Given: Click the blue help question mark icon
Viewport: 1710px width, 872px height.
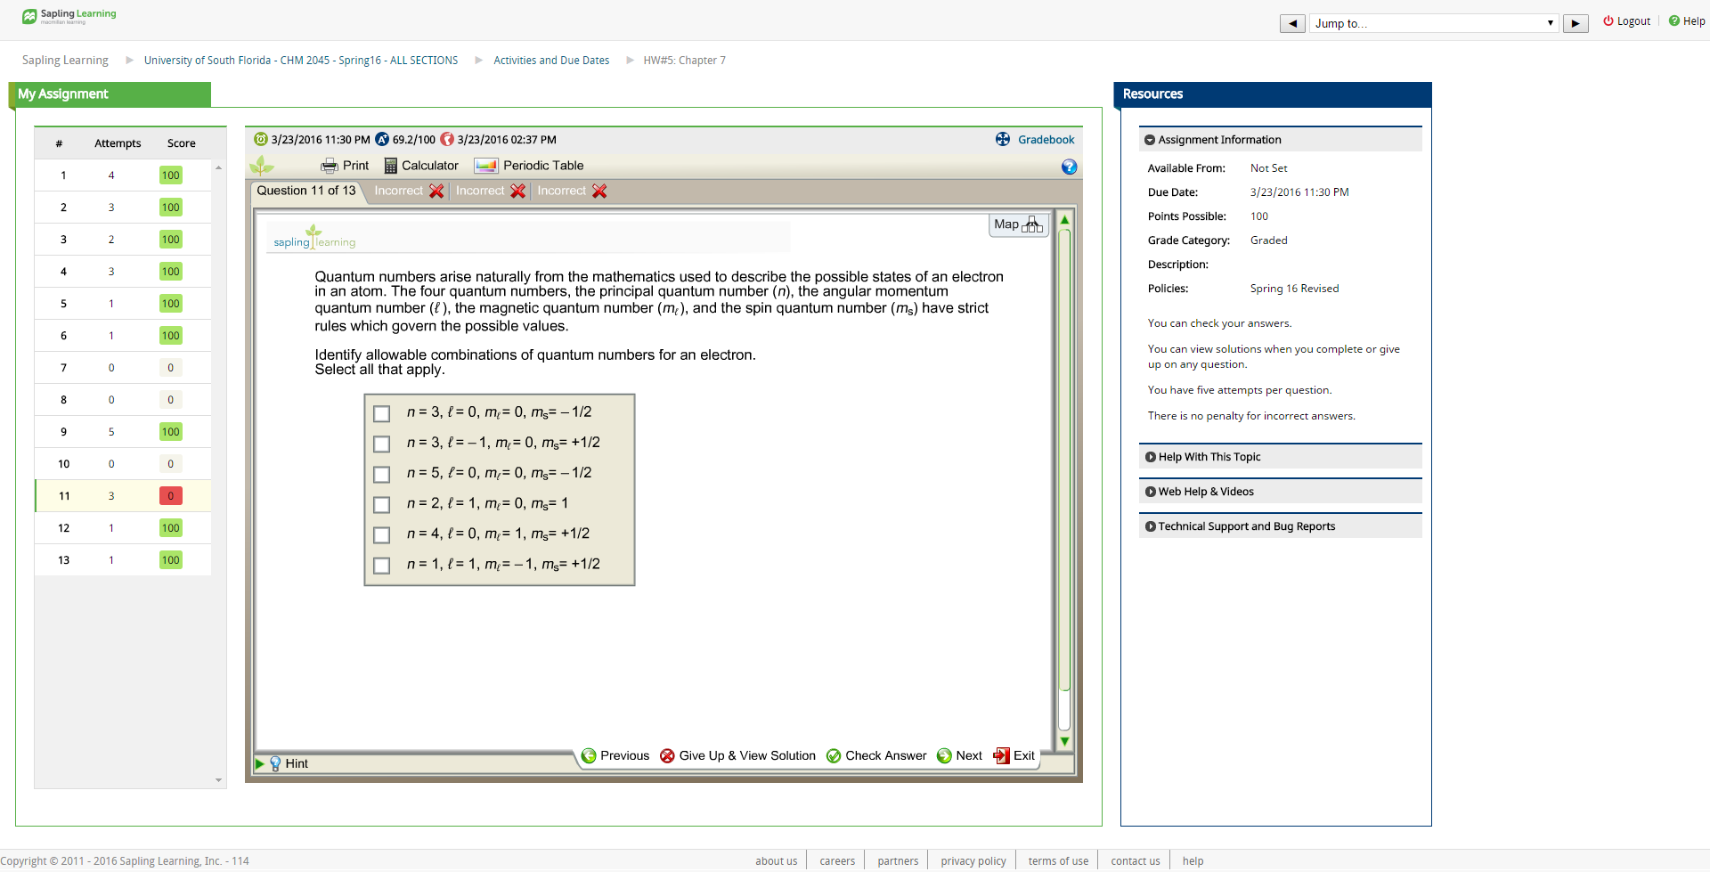Looking at the screenshot, I should 1069,167.
